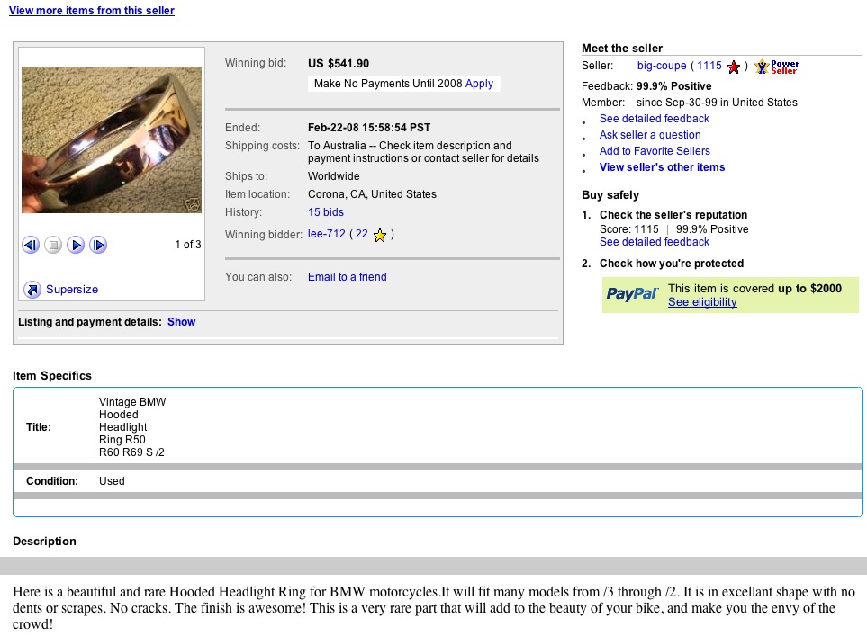Click the PayPal logo
The image size is (867, 636).
click(632, 294)
